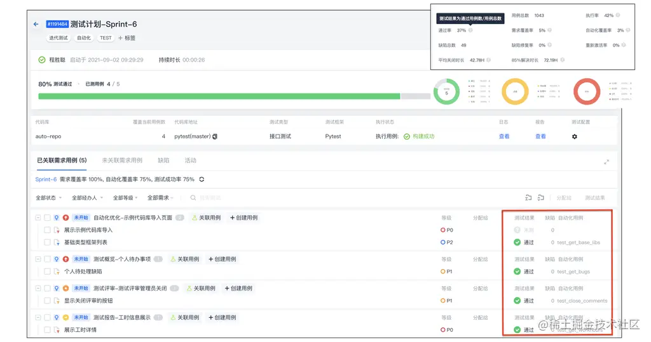Click info icon next to 重新激活率 0%
This screenshot has height=342, width=651.
point(624,45)
